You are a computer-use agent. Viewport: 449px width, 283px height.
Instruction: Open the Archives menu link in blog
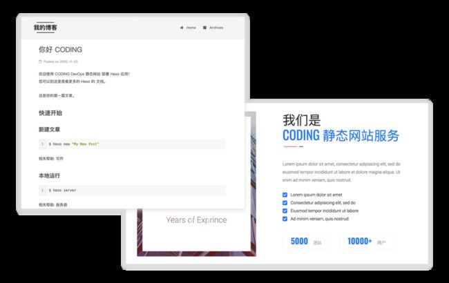(x=216, y=28)
